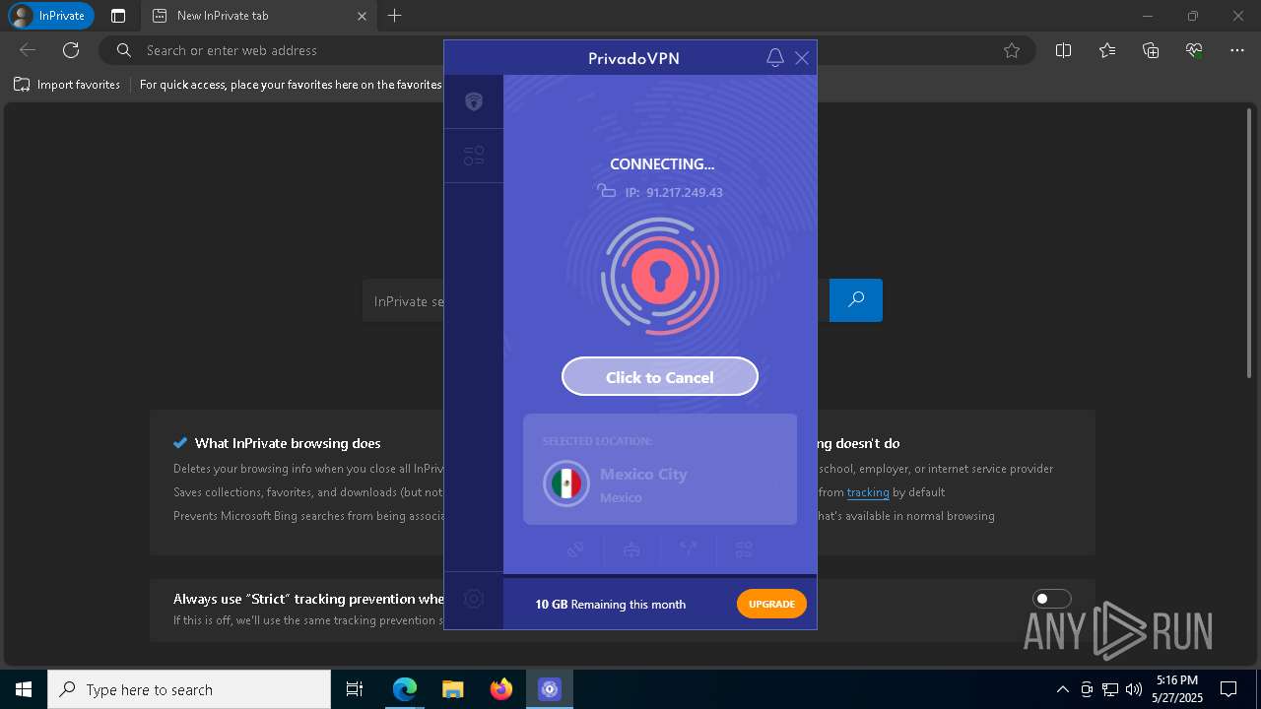Open the Windows notification center
1261x709 pixels.
(1228, 689)
